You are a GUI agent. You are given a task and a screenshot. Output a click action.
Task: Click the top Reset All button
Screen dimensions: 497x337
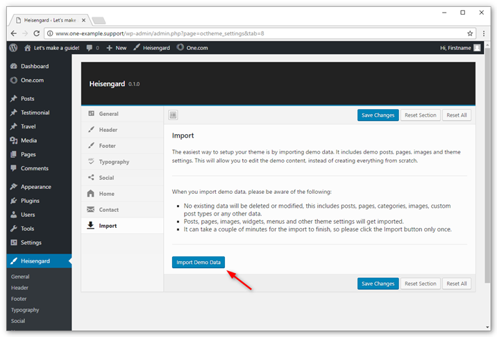457,115
